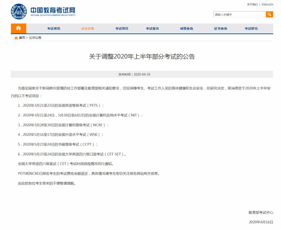The image size is (281, 230).
Task: Click the small house icon in breadcrumb
Action: (16, 38)
